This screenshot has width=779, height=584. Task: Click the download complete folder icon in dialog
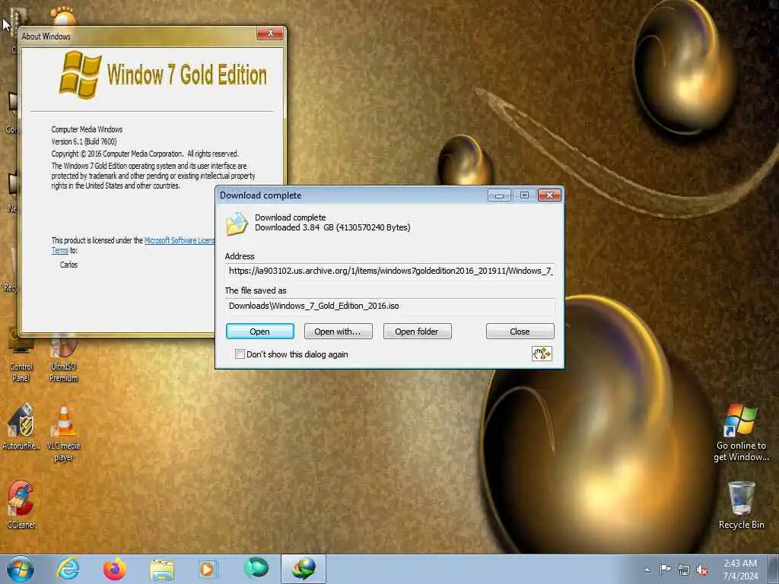click(x=237, y=224)
